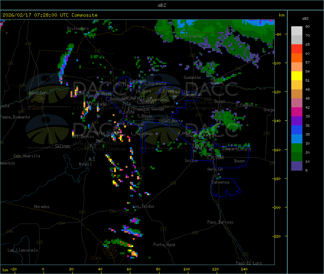Click the 'El_Desvio' map label
Image resolution: width=324 pixels, height=274 pixels.
click(x=84, y=136)
